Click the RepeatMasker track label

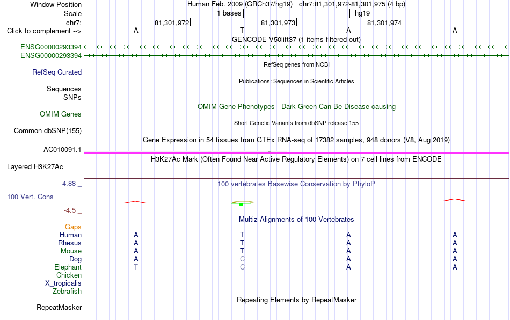click(59, 307)
